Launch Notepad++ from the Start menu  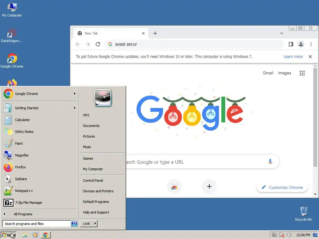click(x=40, y=191)
